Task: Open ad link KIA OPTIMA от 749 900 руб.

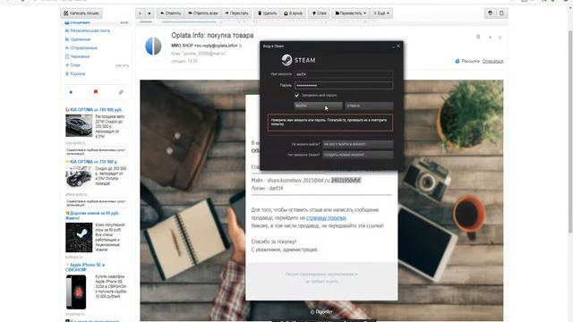Action: (x=96, y=109)
